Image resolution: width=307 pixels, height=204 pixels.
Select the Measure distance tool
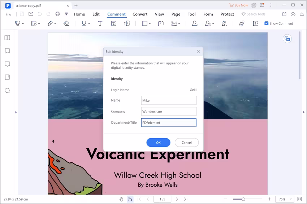[174, 24]
